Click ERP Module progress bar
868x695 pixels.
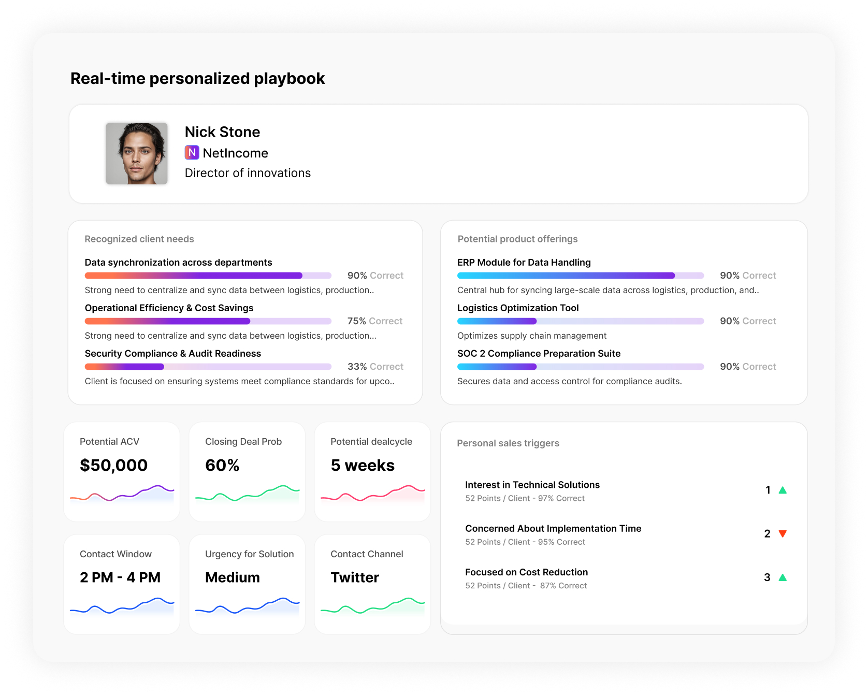(x=580, y=276)
